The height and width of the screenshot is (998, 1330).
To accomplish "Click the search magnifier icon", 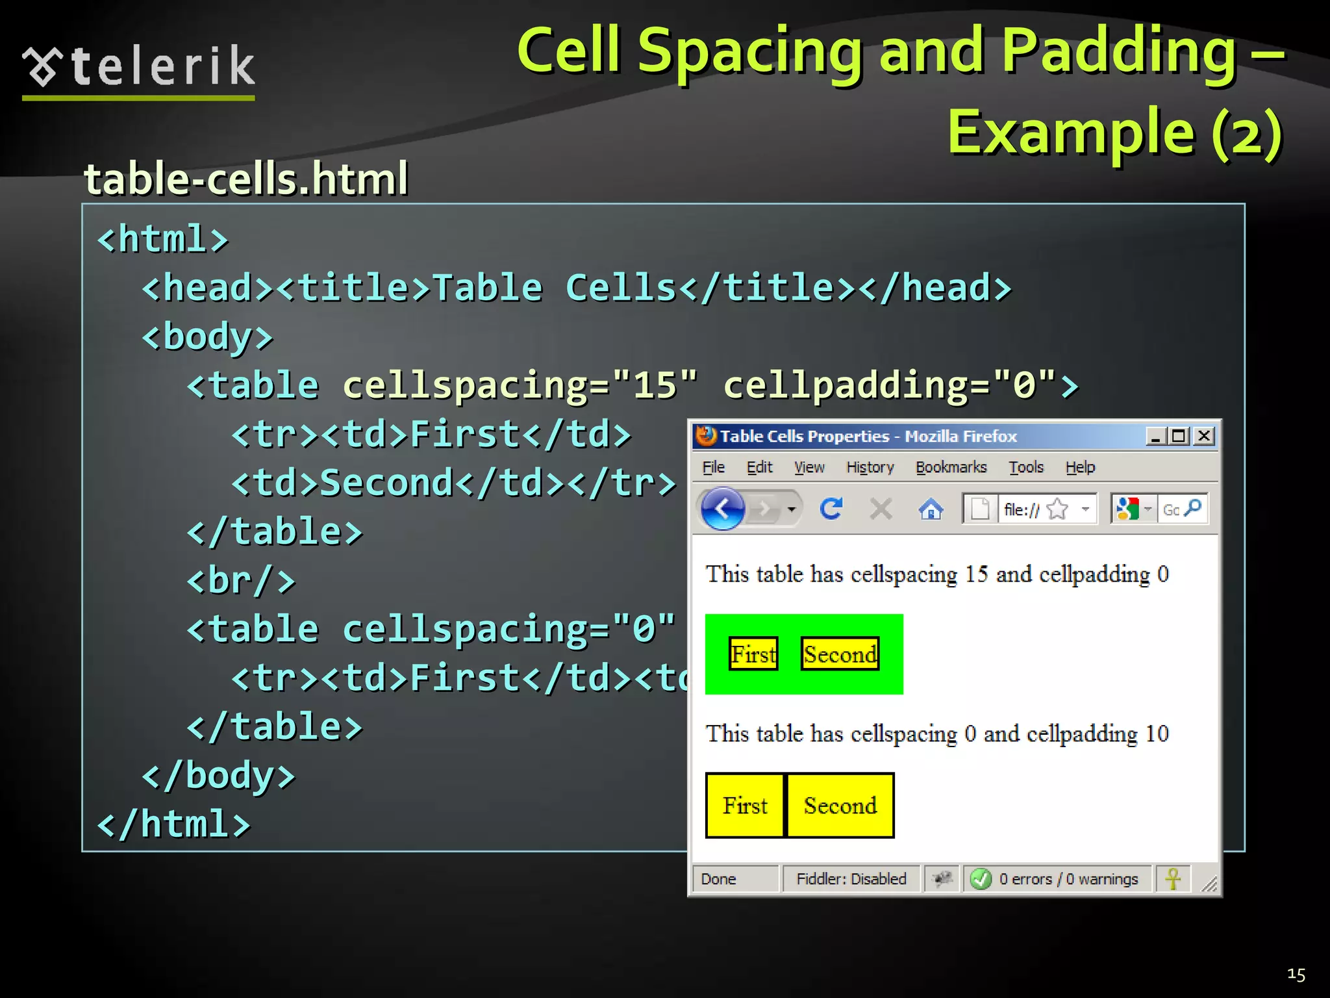I will pos(1194,507).
